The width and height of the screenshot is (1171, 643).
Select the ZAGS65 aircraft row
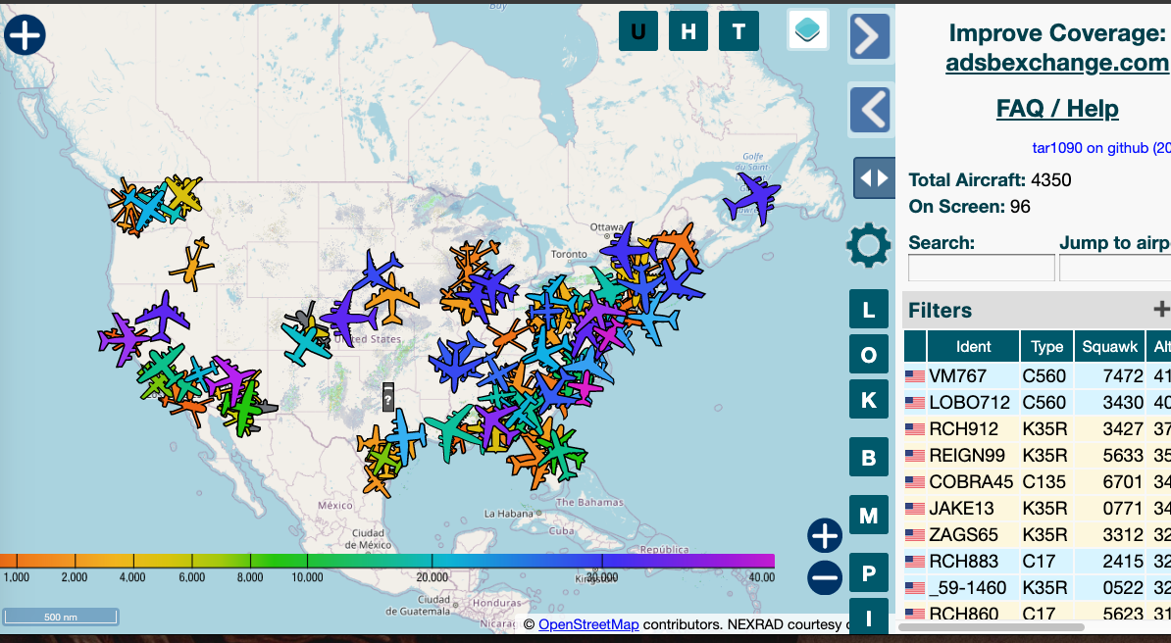point(1037,535)
